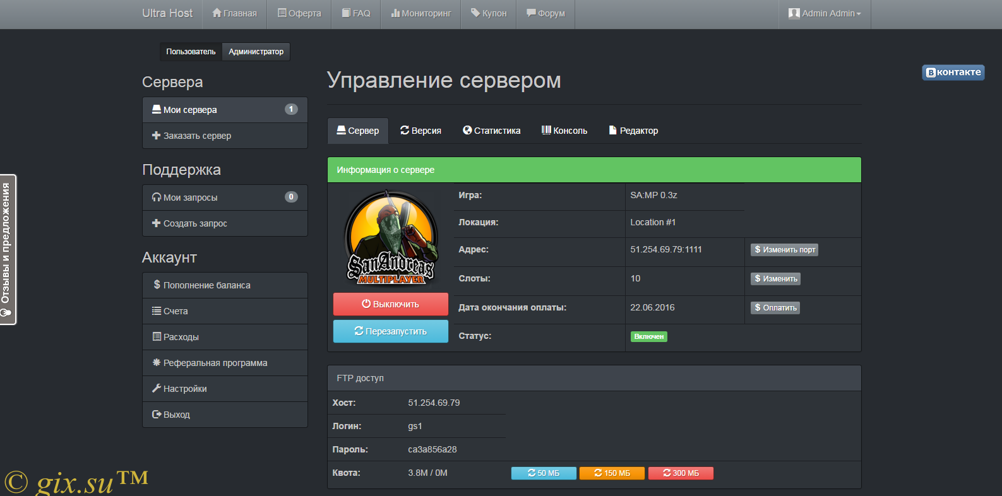Click the Включен status badge

coord(649,336)
